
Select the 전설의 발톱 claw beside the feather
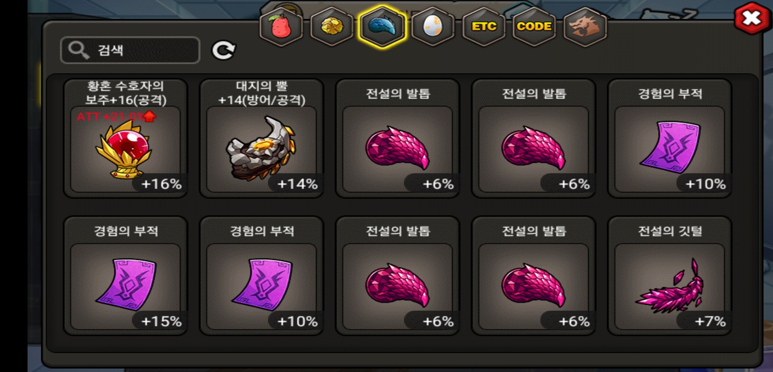coord(534,276)
